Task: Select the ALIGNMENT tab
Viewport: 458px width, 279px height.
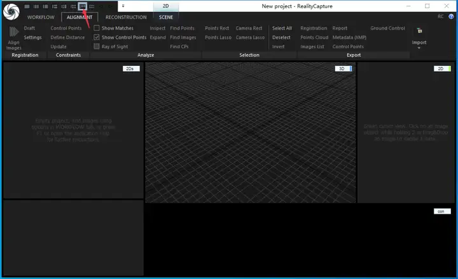Action: [80, 17]
